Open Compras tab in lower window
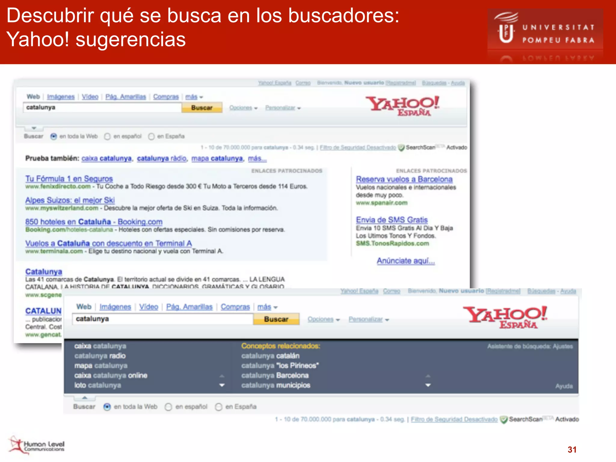Screen dimensions: 616x462 pyautogui.click(x=235, y=307)
